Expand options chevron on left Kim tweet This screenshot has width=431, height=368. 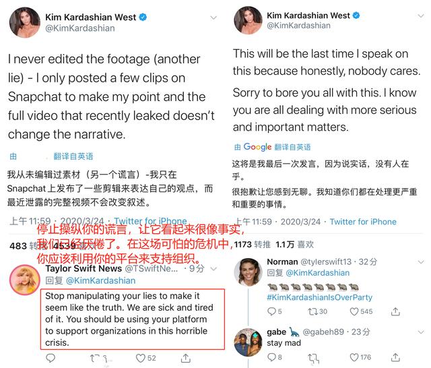pos(213,18)
